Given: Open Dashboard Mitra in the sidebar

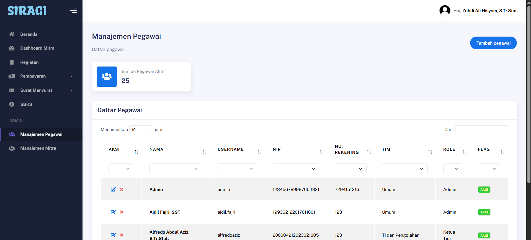Looking at the screenshot, I should click(37, 48).
